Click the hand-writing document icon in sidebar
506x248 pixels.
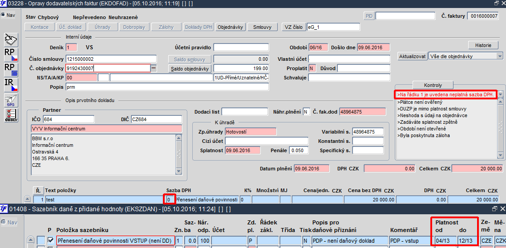pos(11,39)
